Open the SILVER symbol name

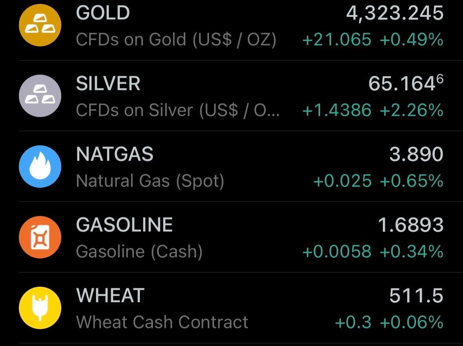tap(108, 84)
